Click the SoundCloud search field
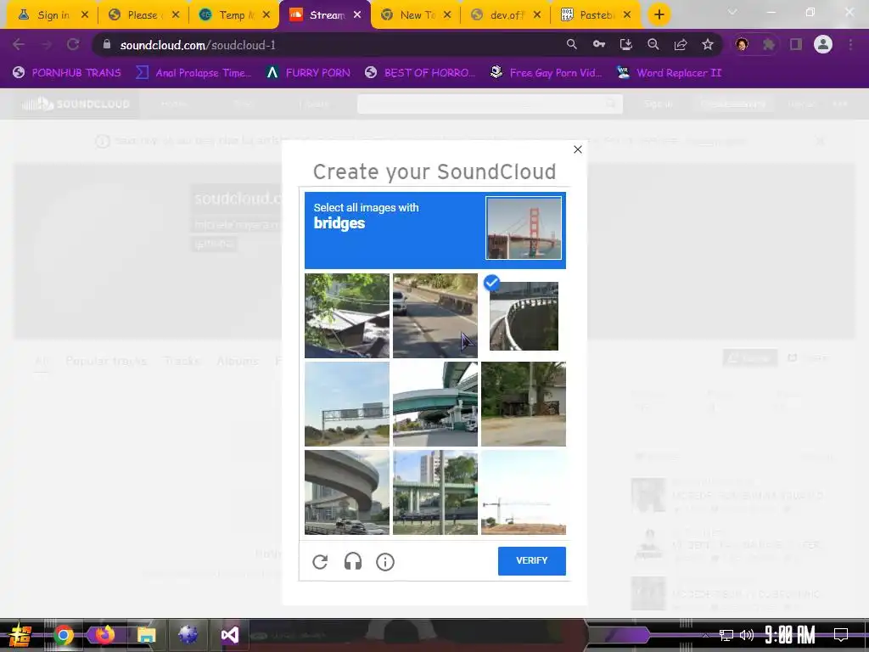Screen dimensions: 869x652 [x=490, y=104]
